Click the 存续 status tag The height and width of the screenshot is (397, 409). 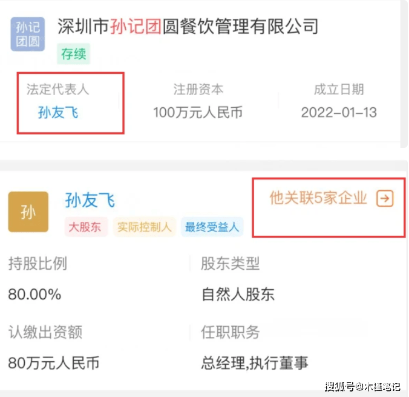(74, 54)
